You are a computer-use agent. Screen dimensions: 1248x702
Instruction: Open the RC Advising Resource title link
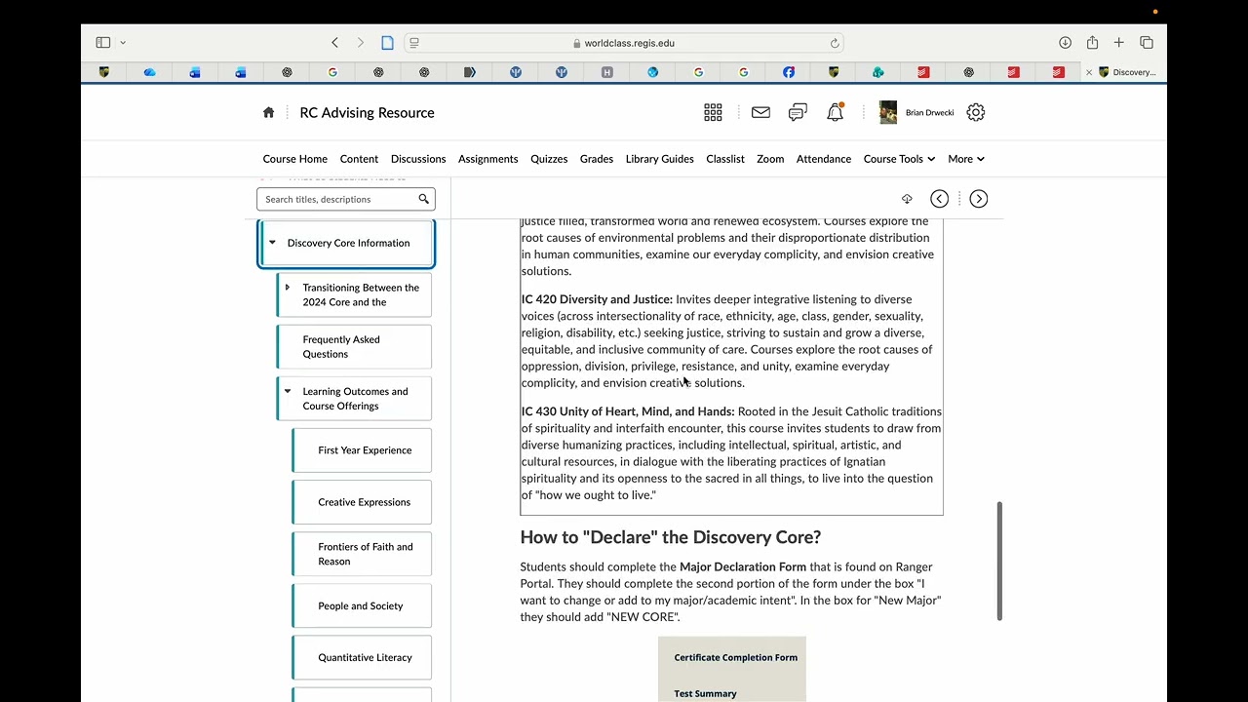368,113
